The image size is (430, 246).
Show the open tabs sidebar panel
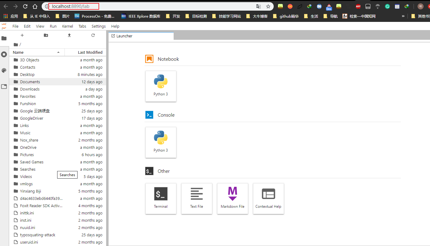[4, 87]
